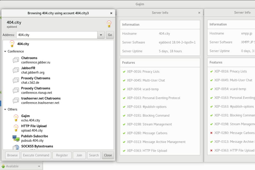
Task: Select the Gajim echo.404.city row
Action: point(58,118)
